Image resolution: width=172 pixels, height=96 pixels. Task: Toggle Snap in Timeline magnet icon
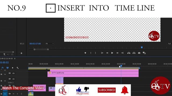[x=2, y=68]
